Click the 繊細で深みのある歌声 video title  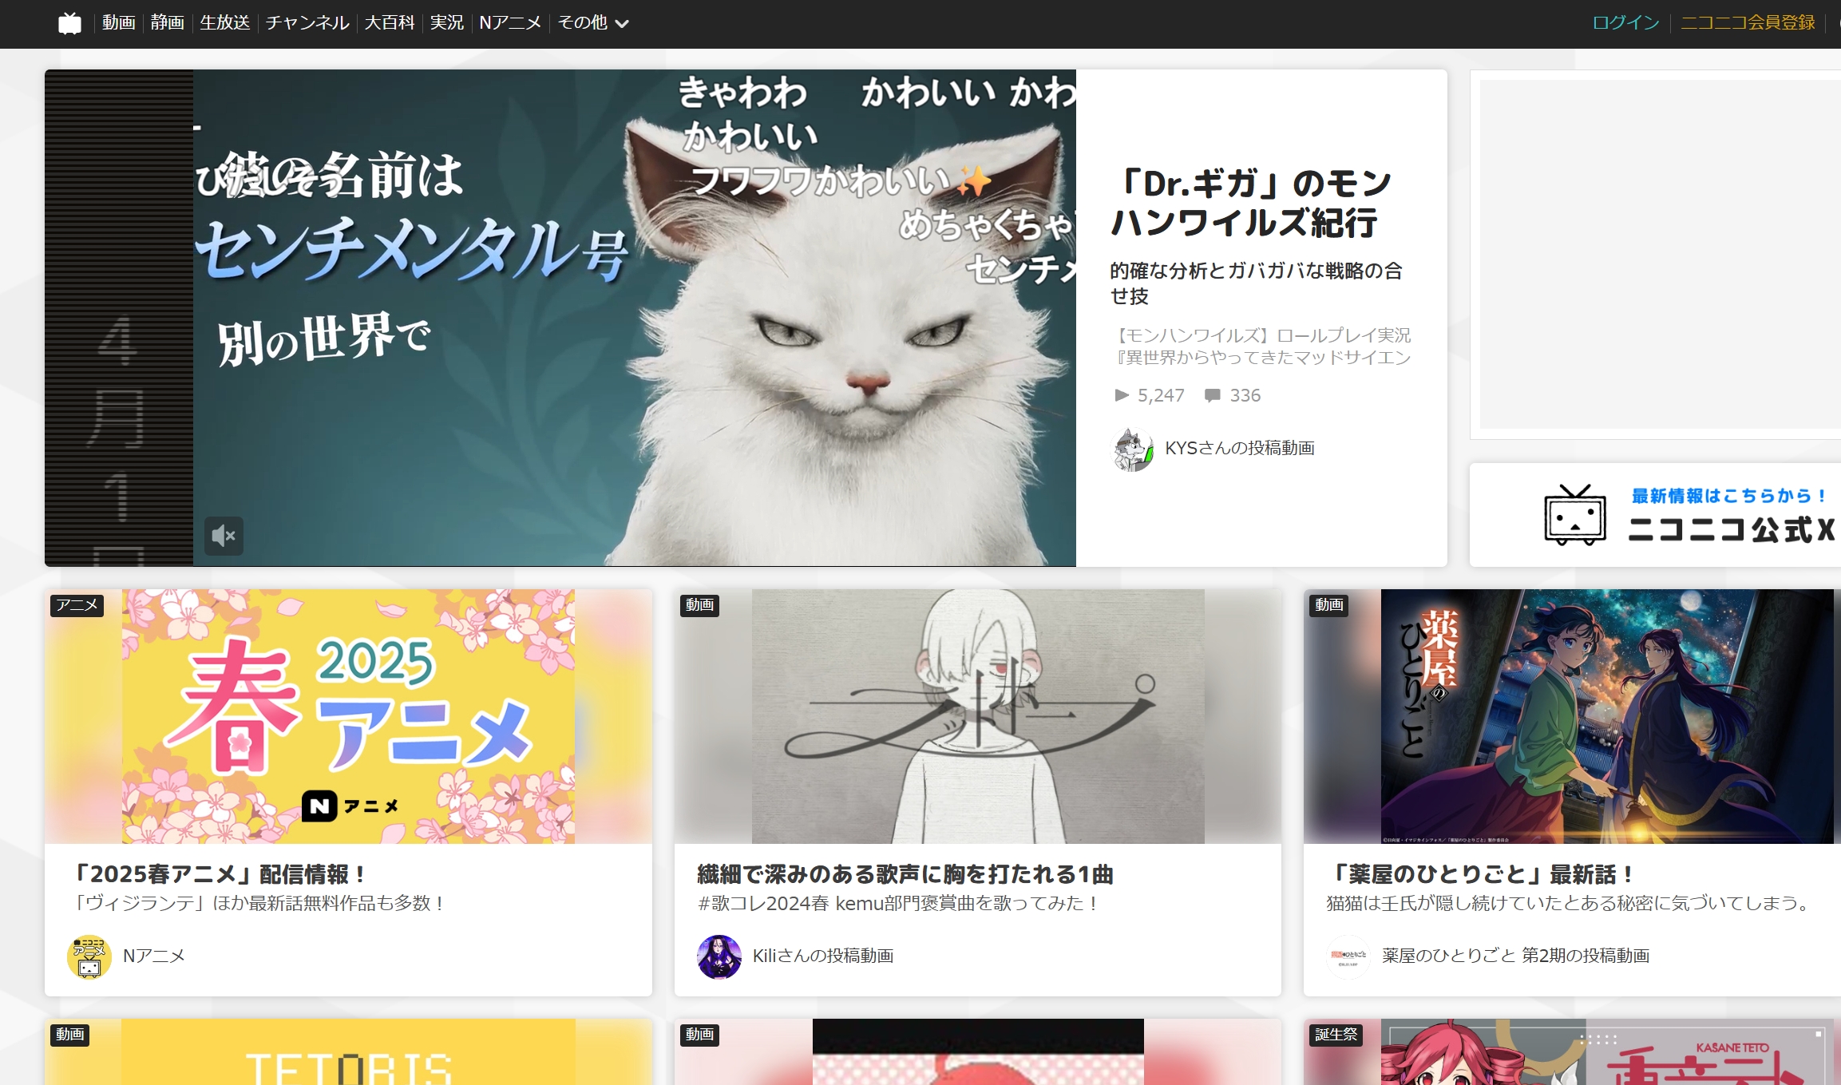tap(905, 874)
